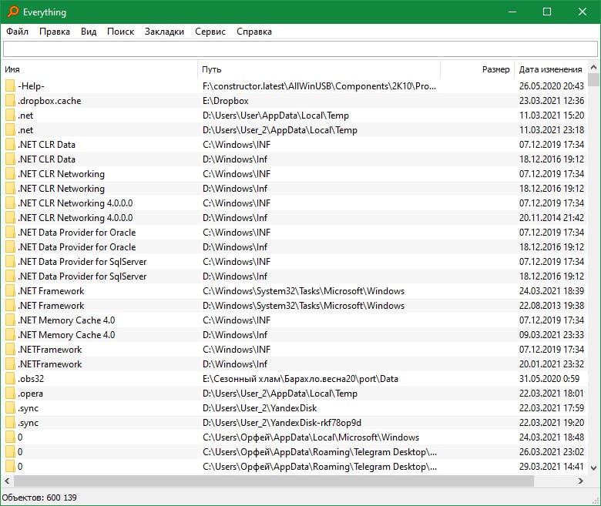Screen dimensions: 601x506
Task: Open the Сервис menu
Action: (x=210, y=32)
